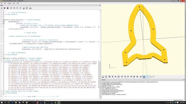The height and width of the screenshot is (104, 186).
Task: Click the Export as STL icon in editor toolbar
Action: point(30,8)
